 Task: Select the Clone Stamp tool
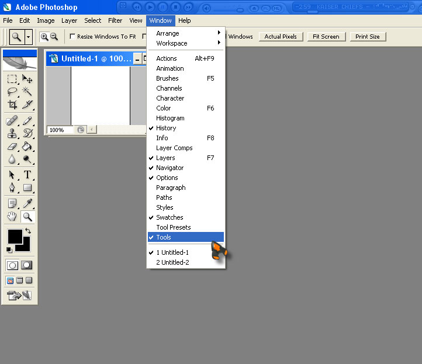point(12,133)
